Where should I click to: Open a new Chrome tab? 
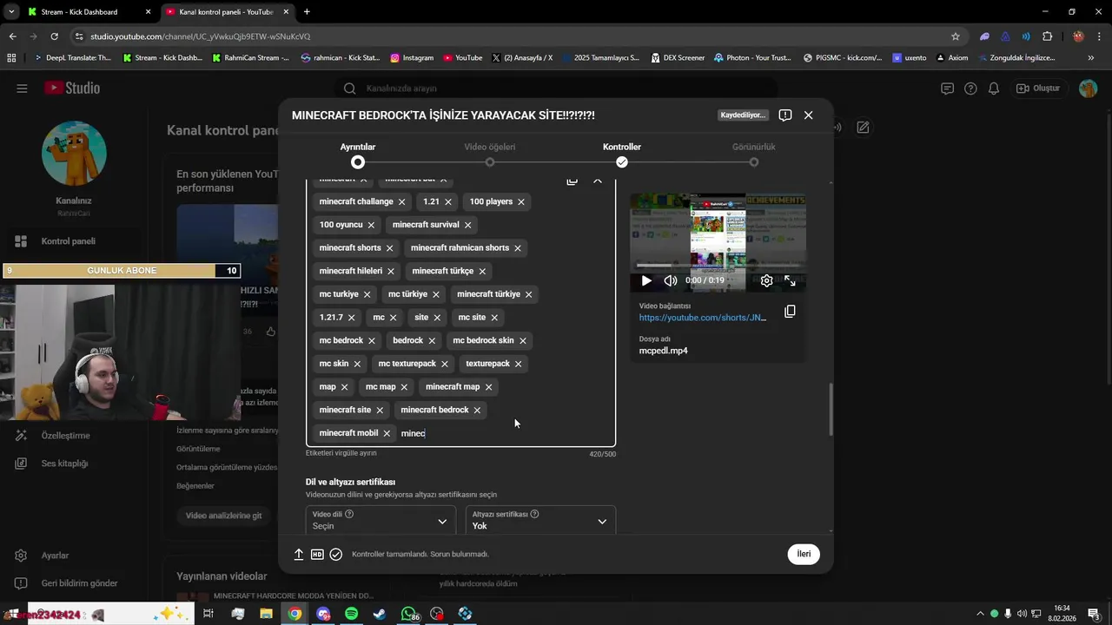pos(307,12)
